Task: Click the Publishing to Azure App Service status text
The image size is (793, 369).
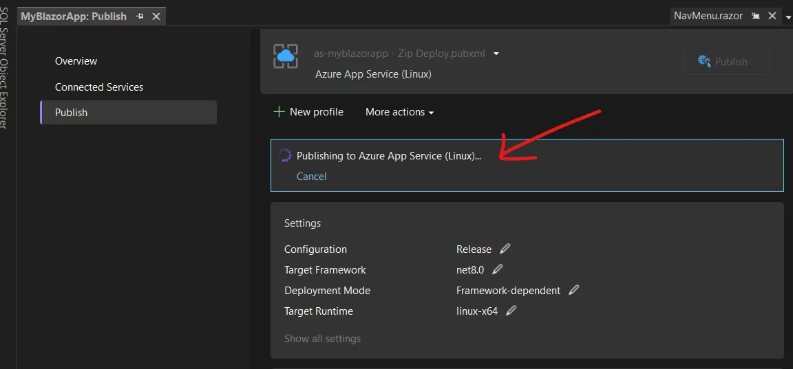Action: (389, 156)
